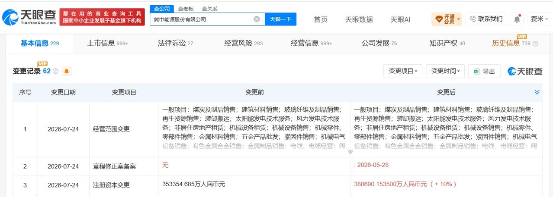Select the 公司发展 76 tab
This screenshot has height=197, width=553.
pos(379,43)
